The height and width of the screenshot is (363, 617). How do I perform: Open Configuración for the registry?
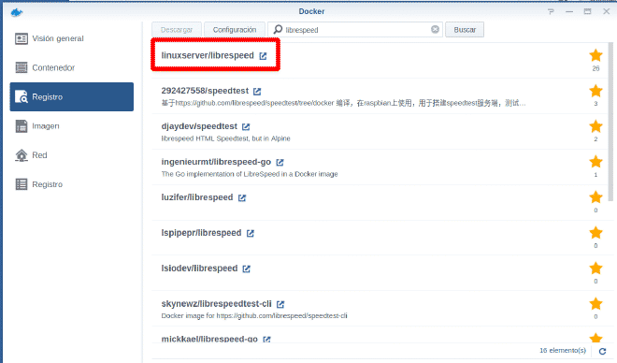(235, 30)
